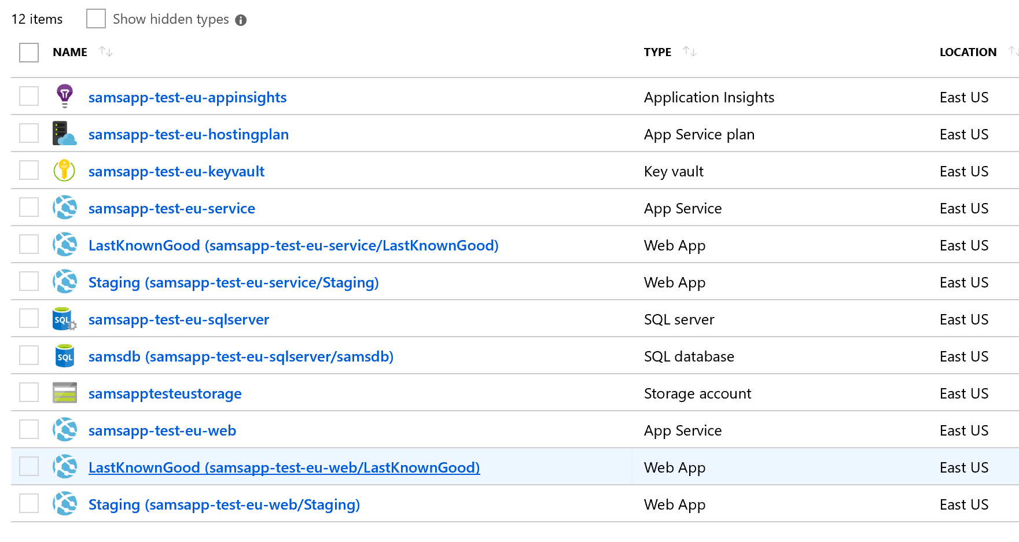Open LastKnownGood samsapp-test-eu-web slot link
Image resolution: width=1019 pixels, height=542 pixels.
click(284, 467)
